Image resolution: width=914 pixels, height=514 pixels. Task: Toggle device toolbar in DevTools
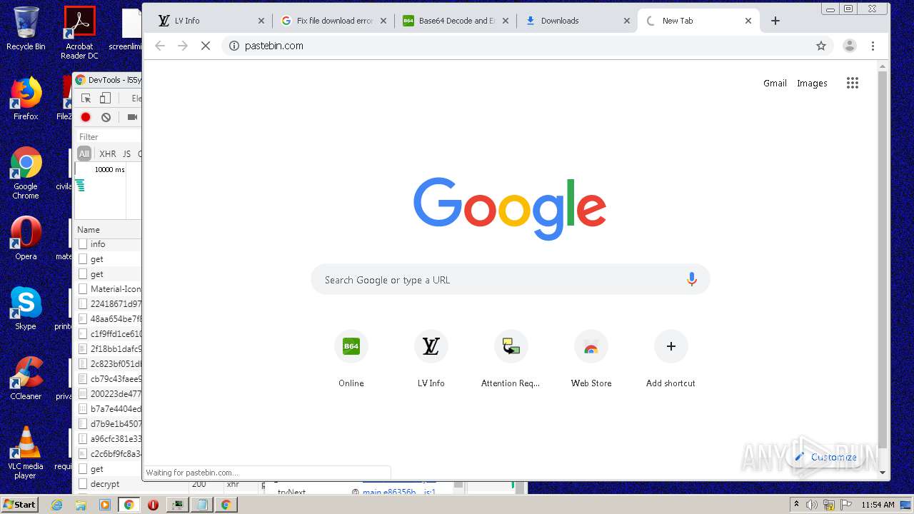tap(105, 98)
